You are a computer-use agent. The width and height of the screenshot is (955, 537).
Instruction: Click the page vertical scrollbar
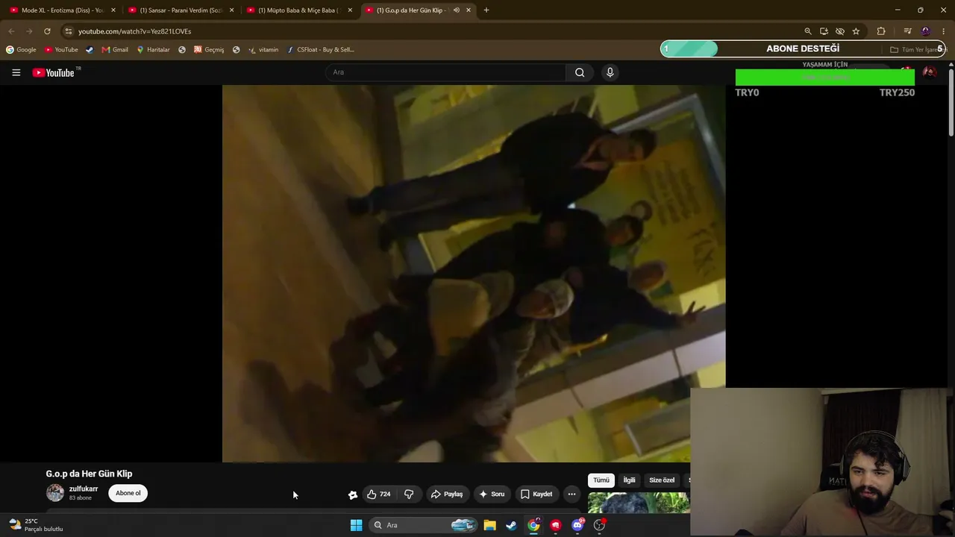tap(951, 104)
